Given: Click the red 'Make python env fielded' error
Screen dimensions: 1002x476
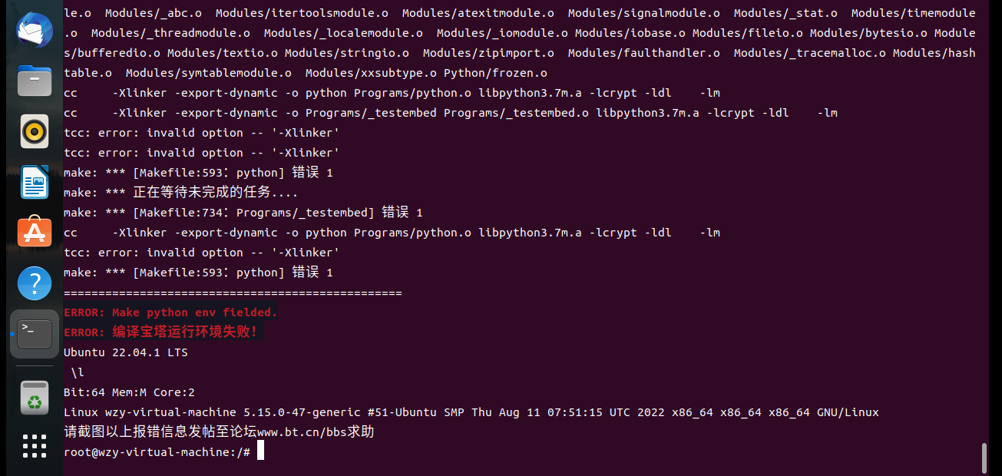Looking at the screenshot, I should tap(170, 312).
